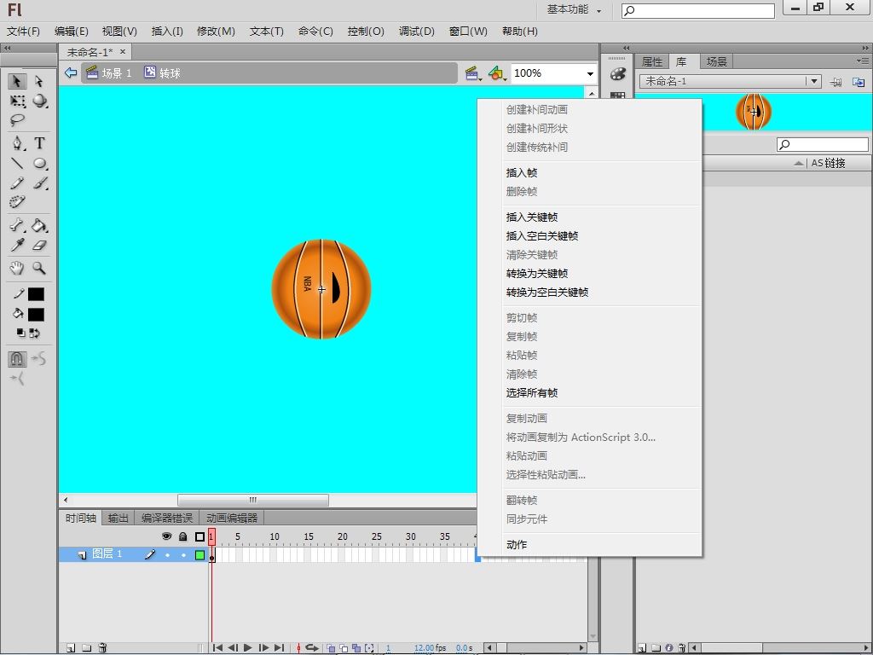873x655 pixels.
Task: Open the stage zoom 100% dropdown
Action: coord(589,73)
